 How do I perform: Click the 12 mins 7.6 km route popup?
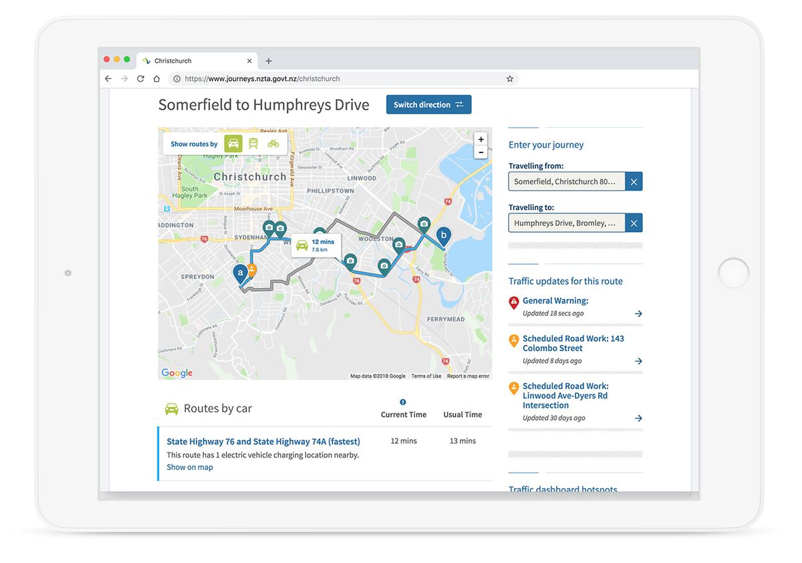[316, 245]
